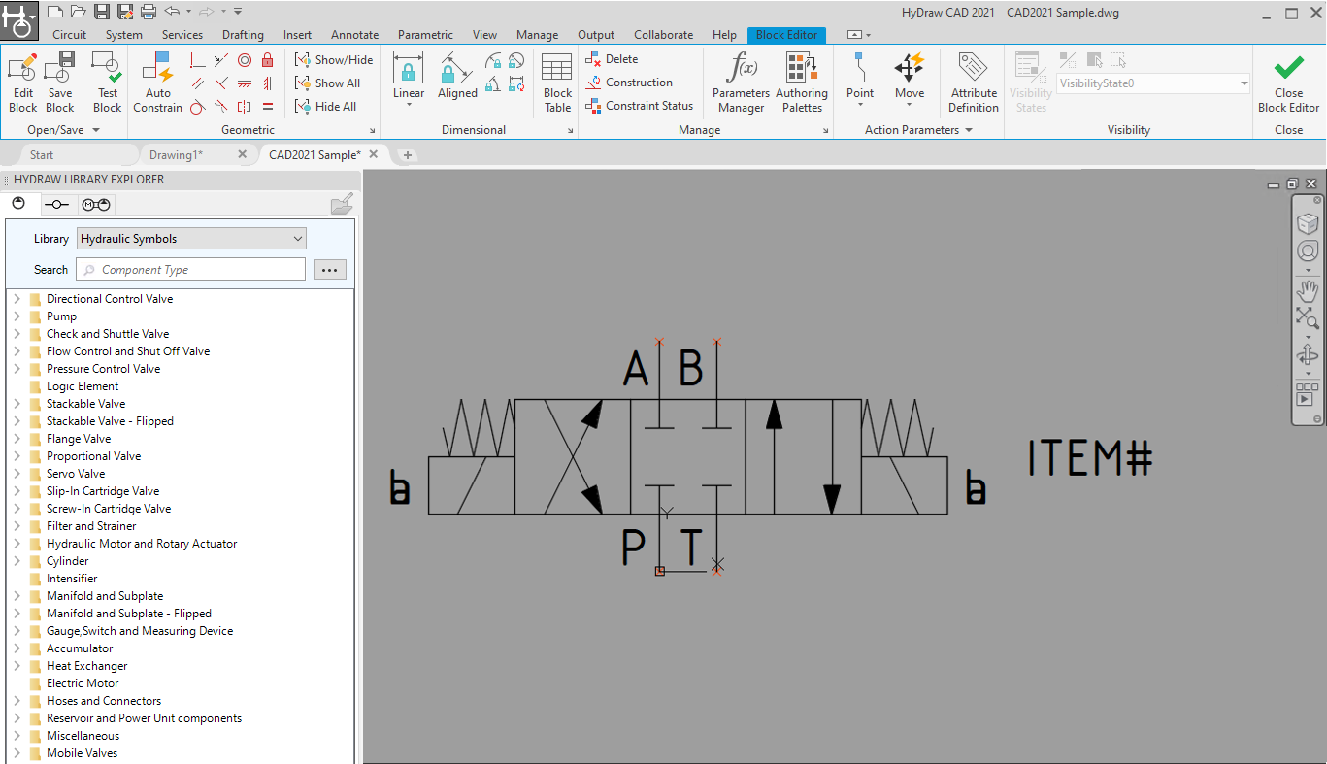Open the Parametric ribbon tab
The width and height of the screenshot is (1327, 764).
pyautogui.click(x=425, y=35)
